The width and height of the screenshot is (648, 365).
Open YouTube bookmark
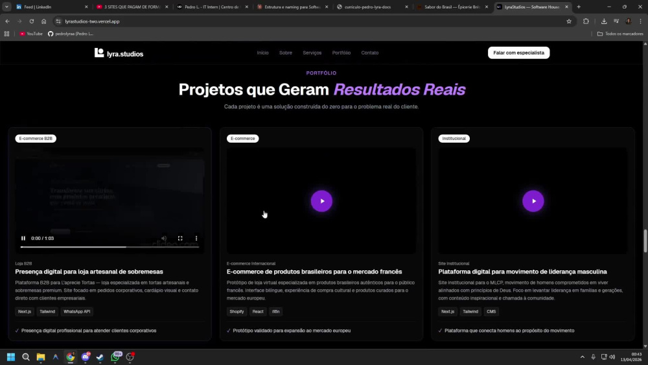(x=31, y=34)
